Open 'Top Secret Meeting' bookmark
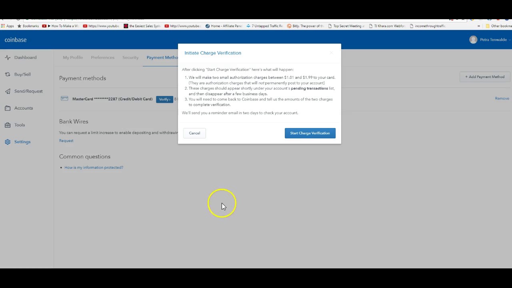 tap(346, 26)
